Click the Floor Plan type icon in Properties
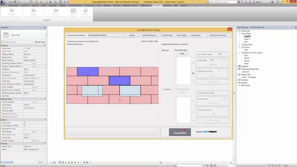The image size is (297, 167). pos(6,35)
